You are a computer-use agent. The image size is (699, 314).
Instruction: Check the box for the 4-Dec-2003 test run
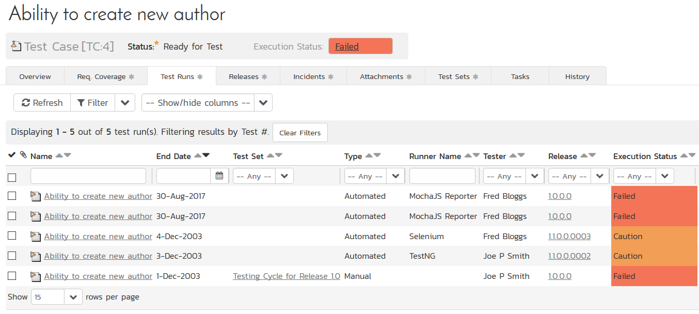tap(12, 236)
